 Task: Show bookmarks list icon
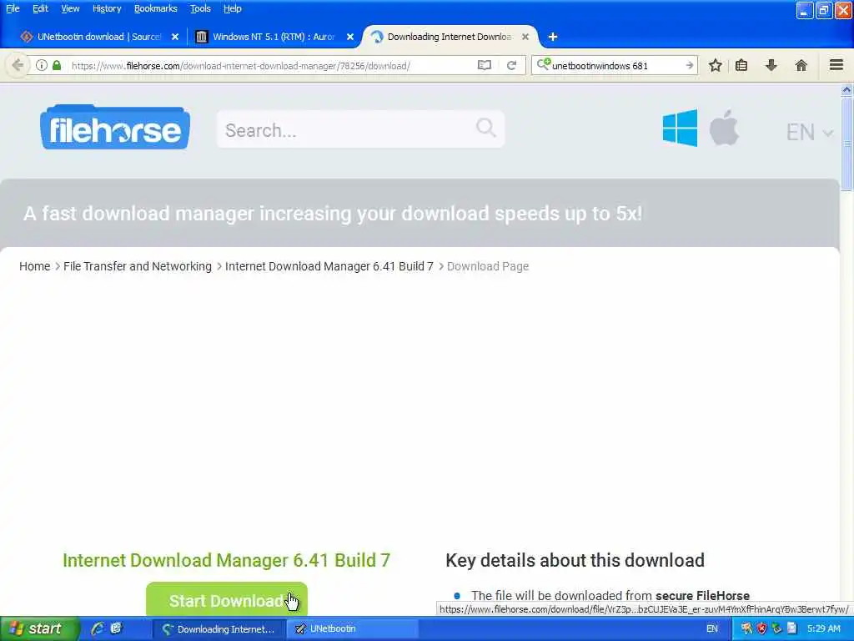click(x=741, y=65)
